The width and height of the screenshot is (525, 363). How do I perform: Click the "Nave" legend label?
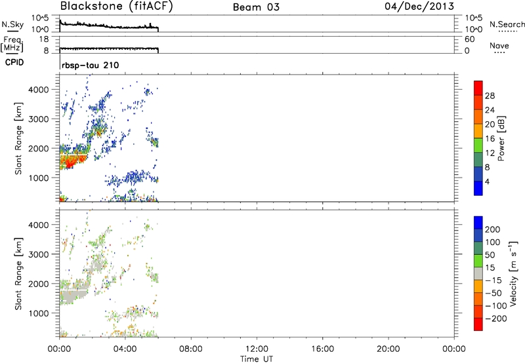point(499,45)
